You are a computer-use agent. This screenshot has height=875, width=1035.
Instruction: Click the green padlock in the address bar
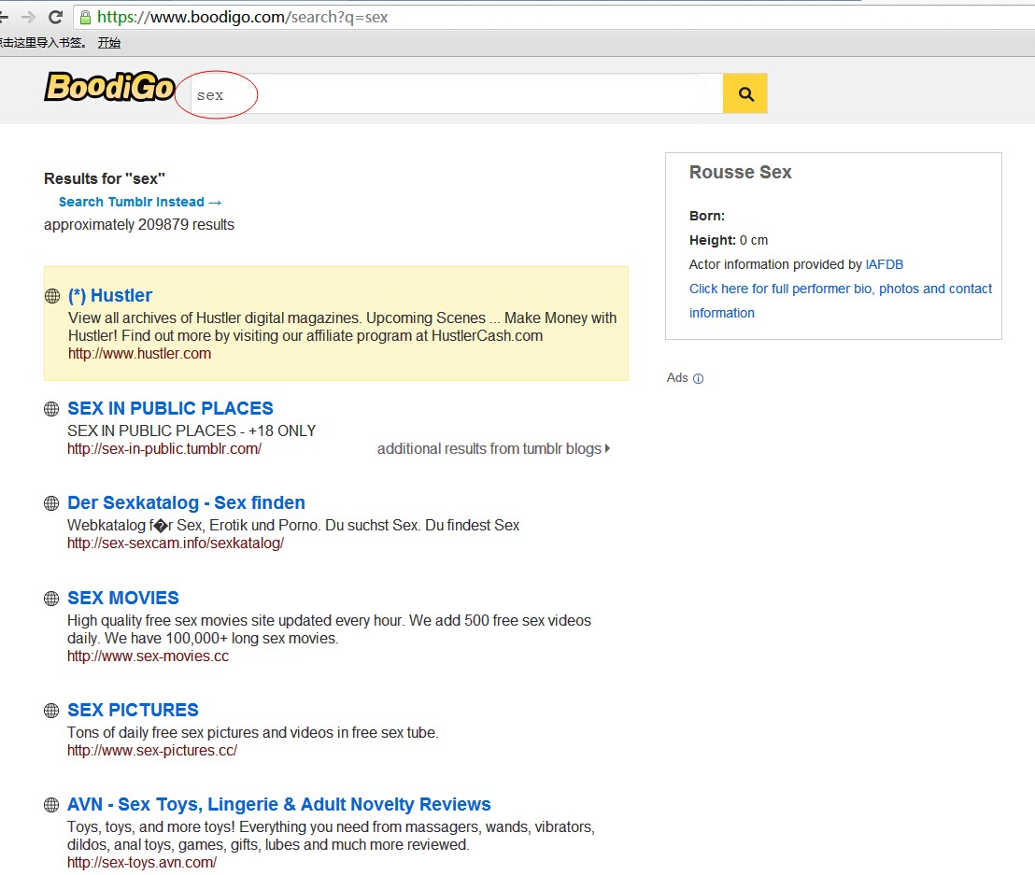click(x=86, y=17)
